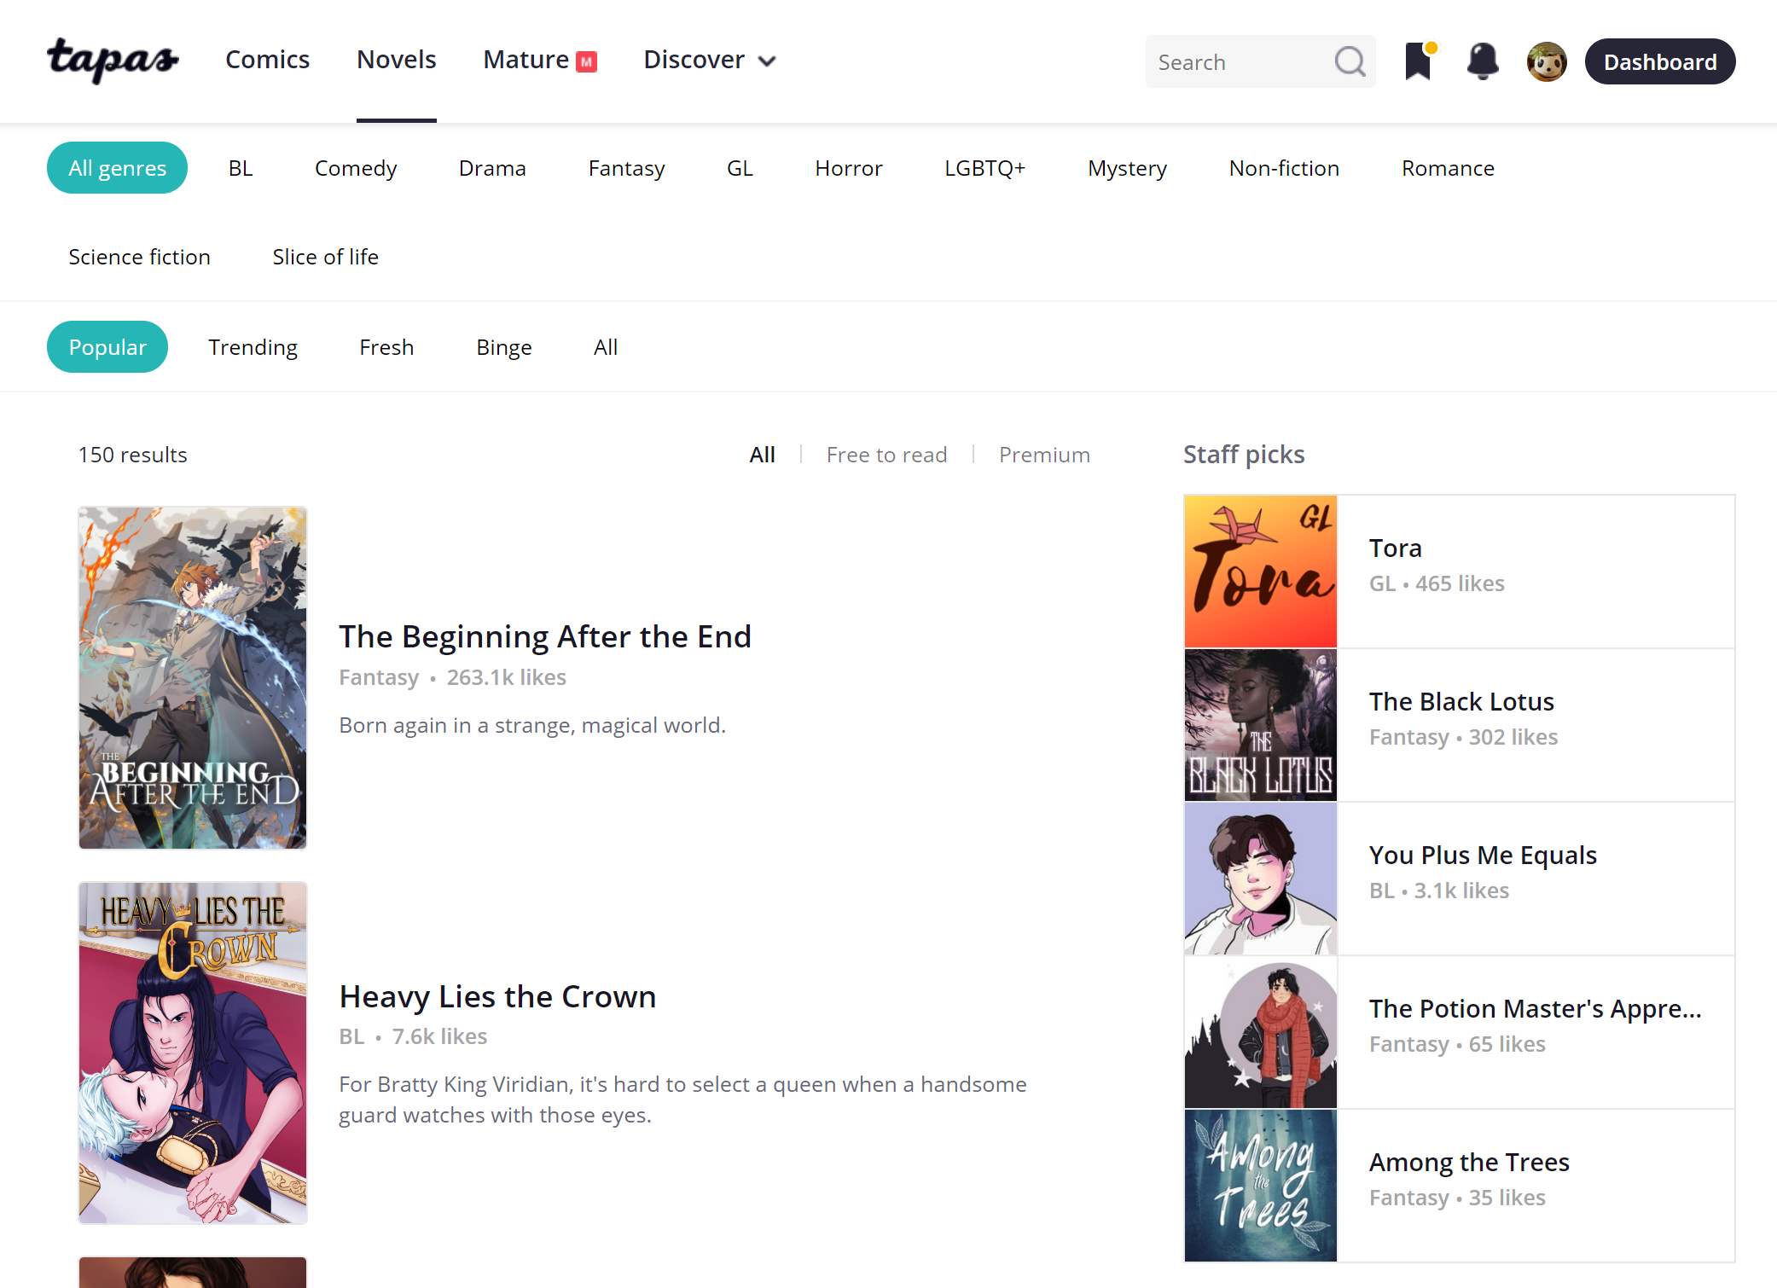Screen dimensions: 1777x1288
Task: Open Among the Trees thumbnail
Action: point(1261,1186)
